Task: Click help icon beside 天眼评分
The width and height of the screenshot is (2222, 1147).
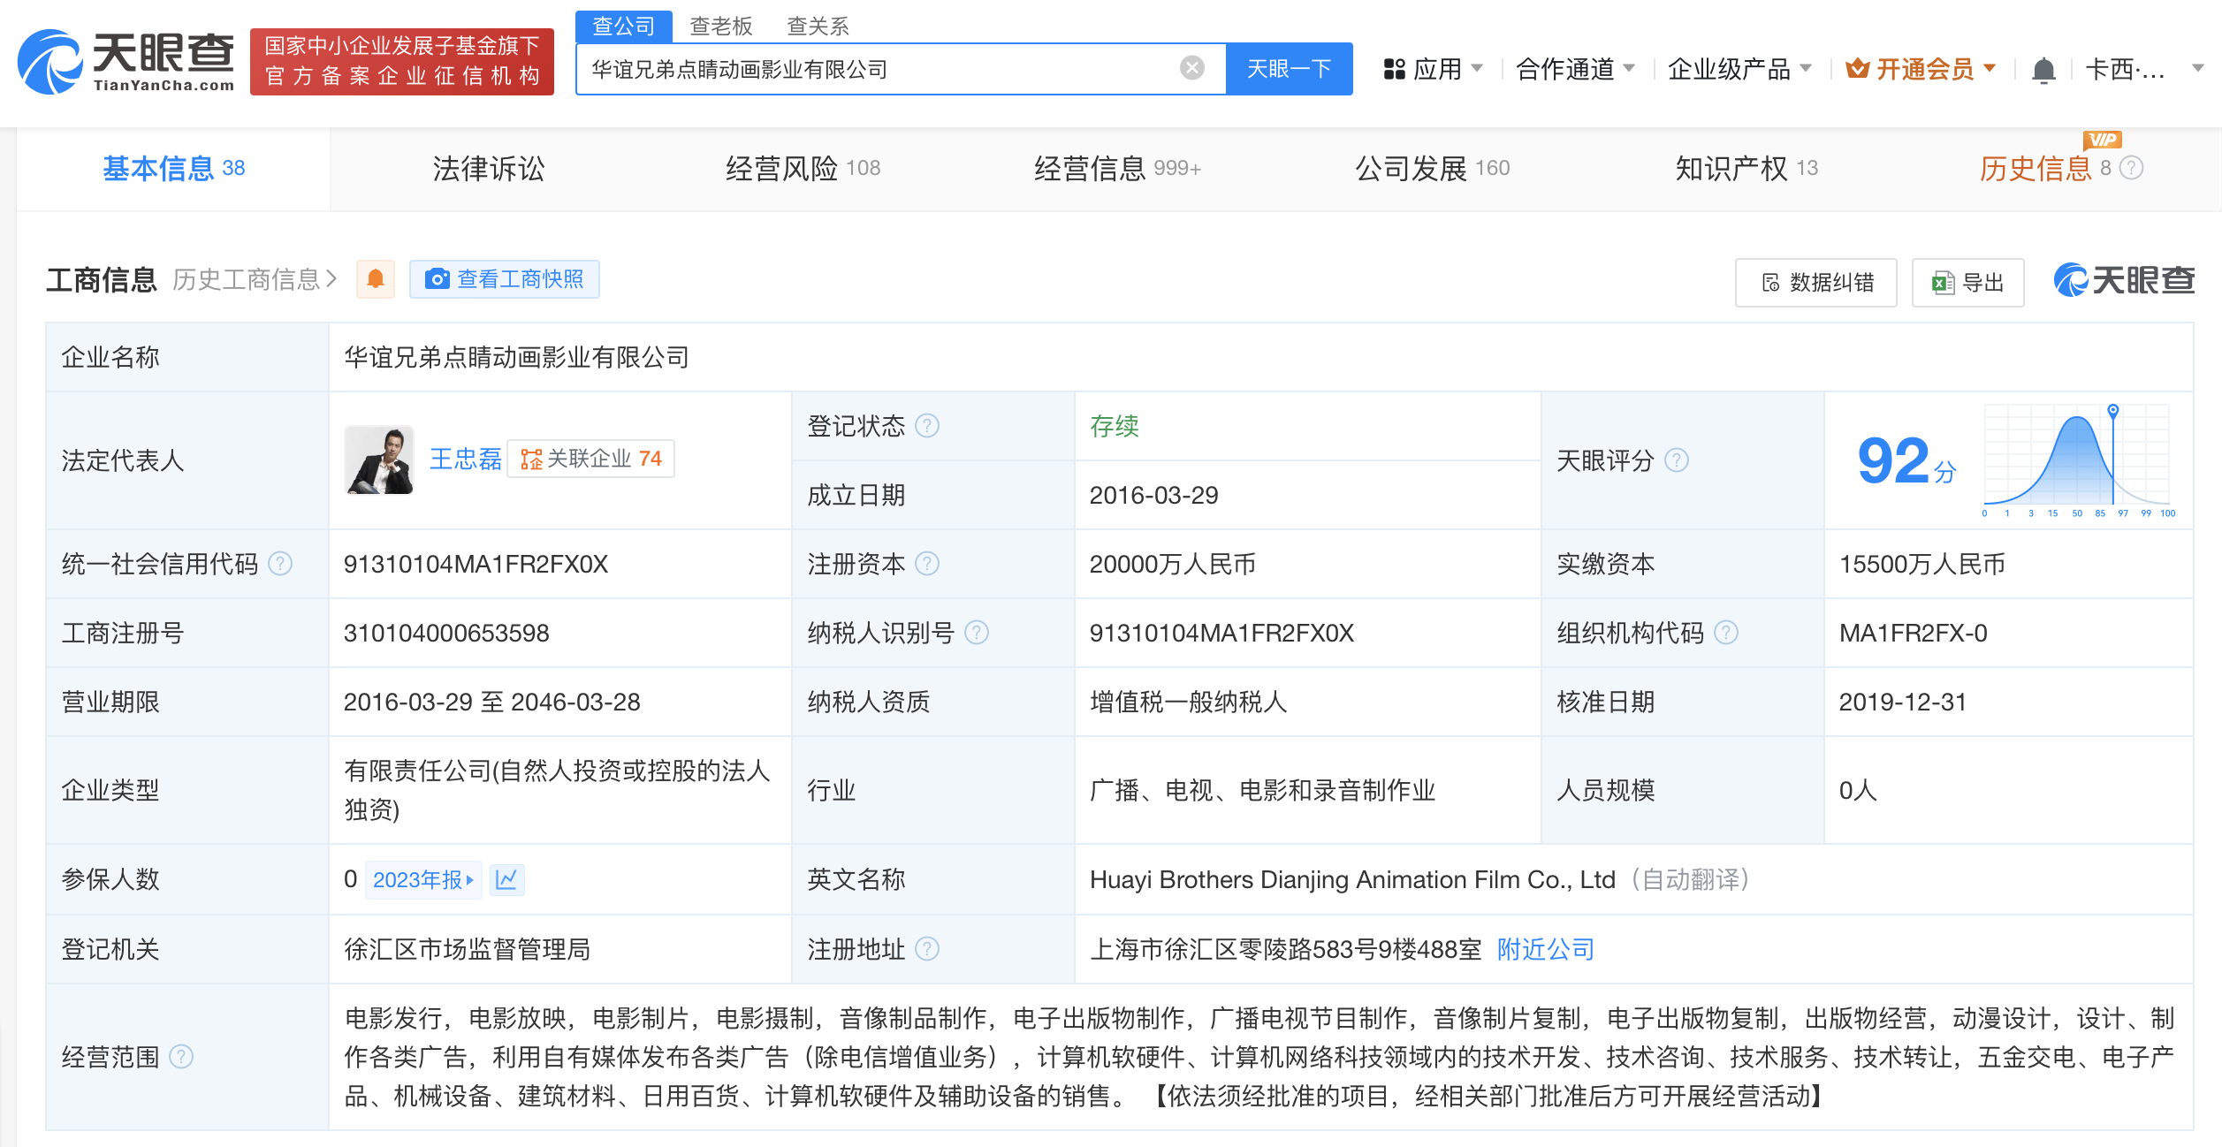Action: coord(1676,460)
